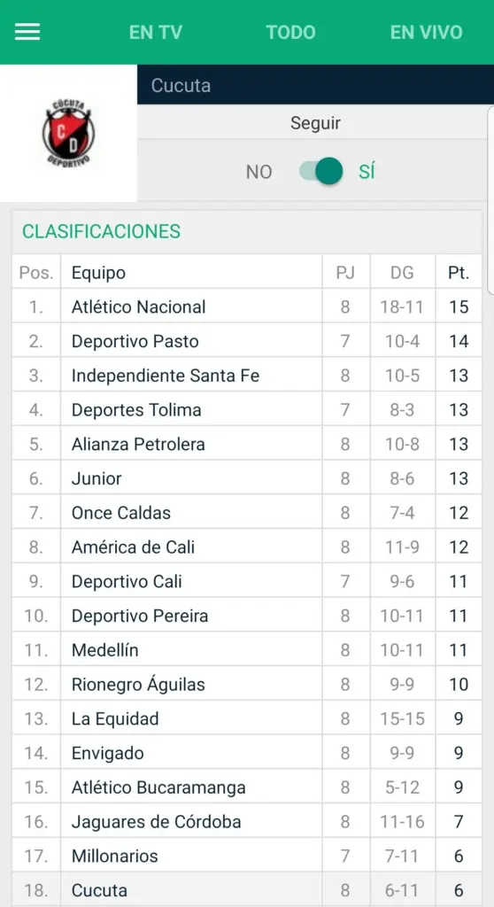Open the hamburger menu icon

[27, 32]
